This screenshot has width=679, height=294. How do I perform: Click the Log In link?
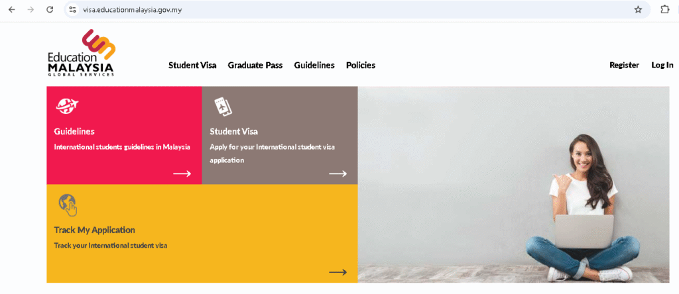point(662,66)
